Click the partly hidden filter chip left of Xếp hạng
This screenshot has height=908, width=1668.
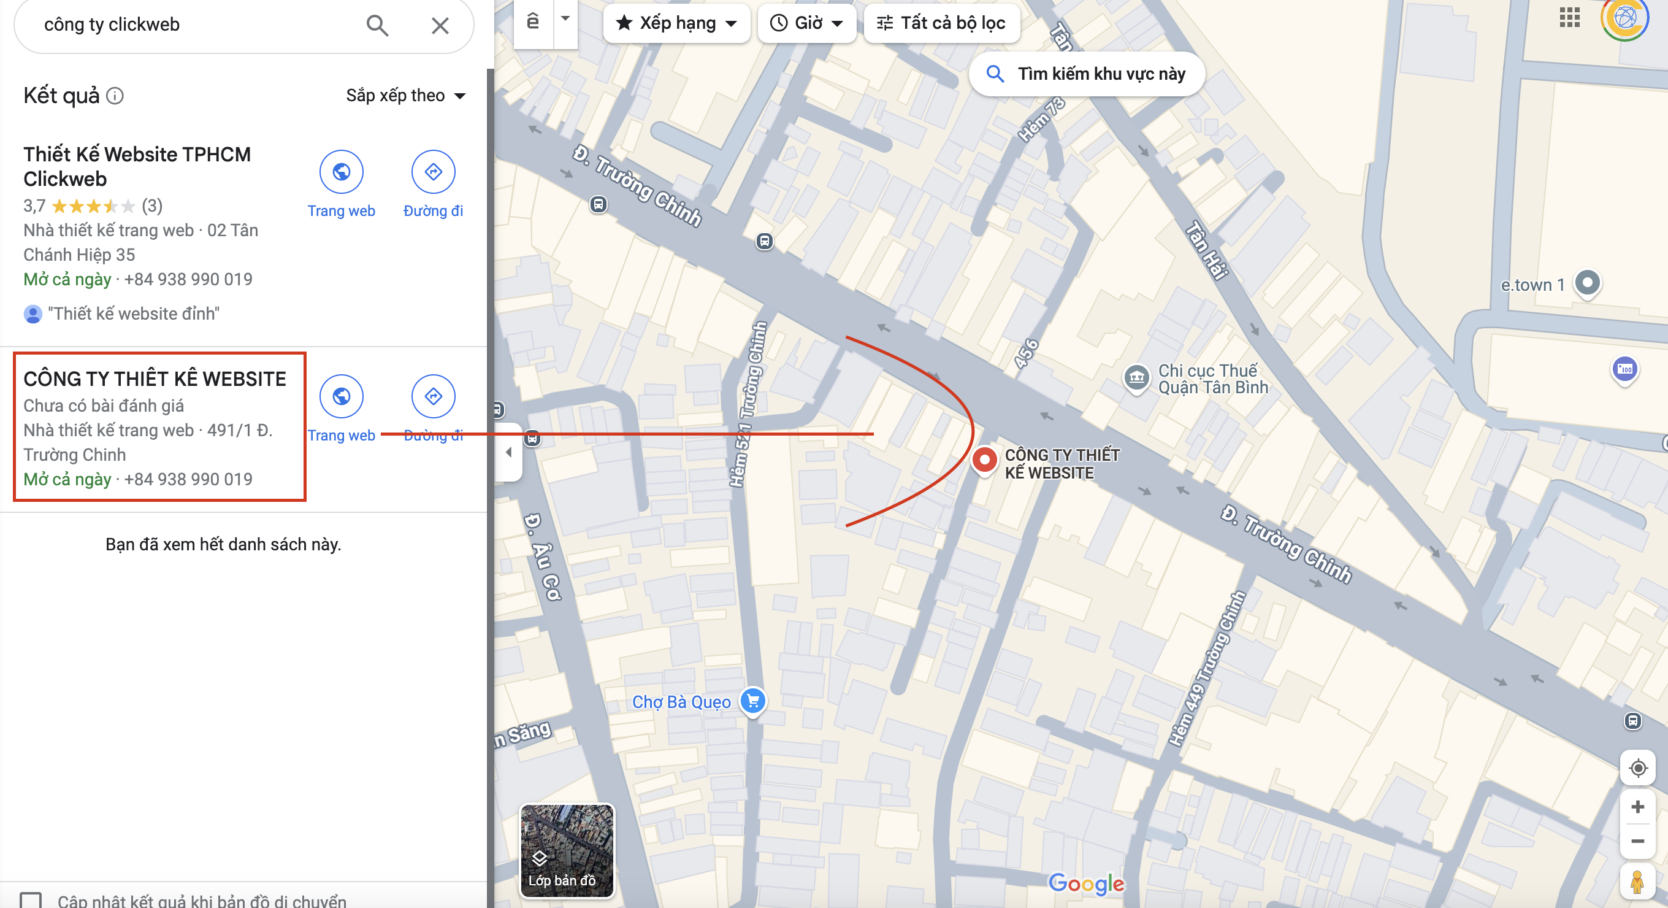[x=534, y=23]
